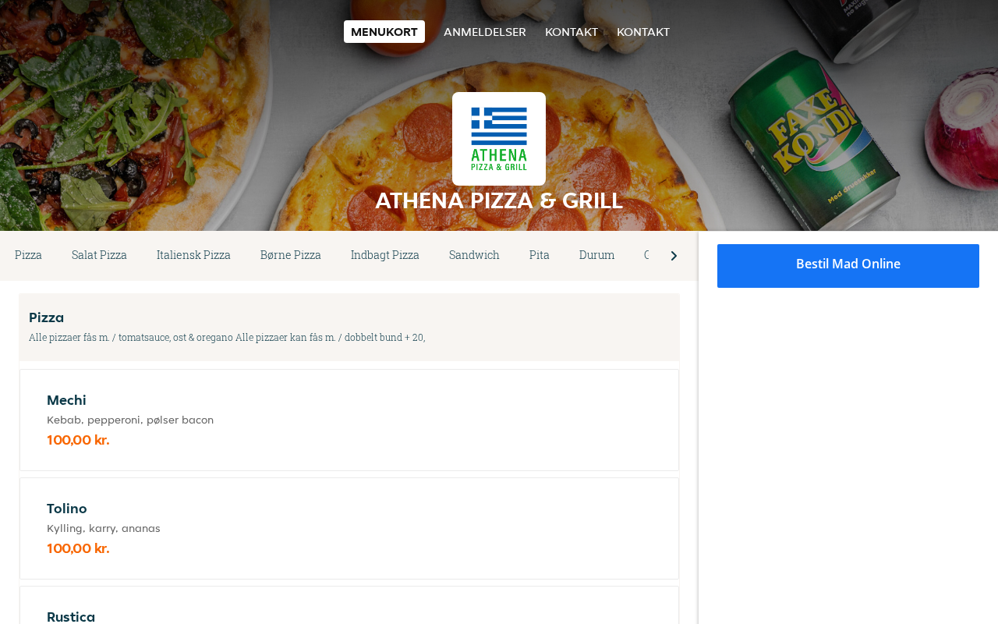The image size is (998, 624).
Task: Go to the first Kontakt link
Action: click(572, 32)
